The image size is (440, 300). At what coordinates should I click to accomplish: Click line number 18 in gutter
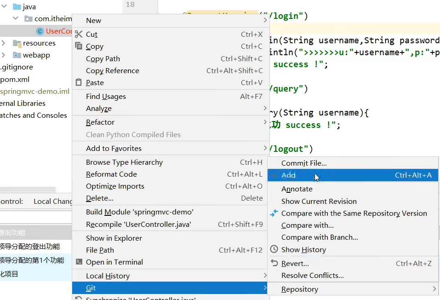[x=130, y=5]
